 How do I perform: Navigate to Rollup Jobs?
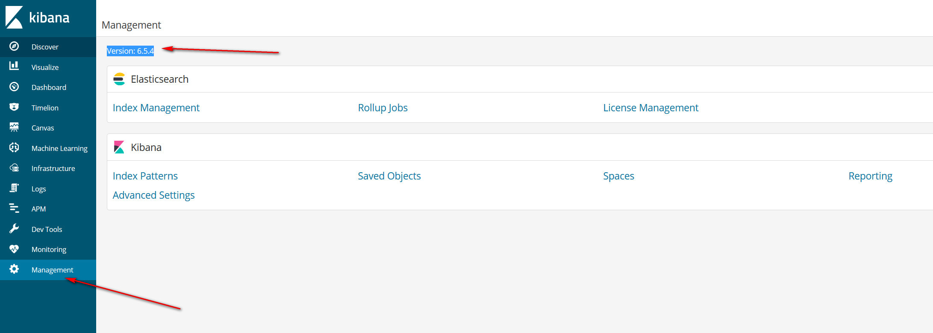[383, 108]
